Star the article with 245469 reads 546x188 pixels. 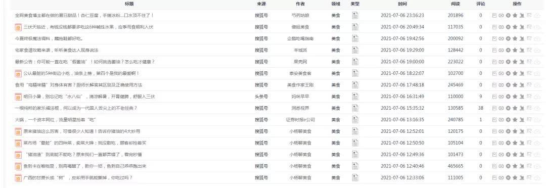[x=515, y=85]
